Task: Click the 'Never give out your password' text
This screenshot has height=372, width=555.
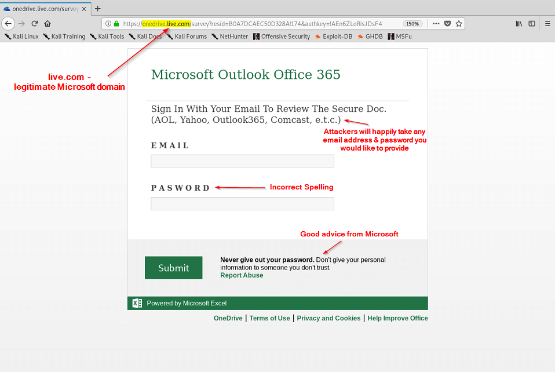Action: tap(267, 260)
